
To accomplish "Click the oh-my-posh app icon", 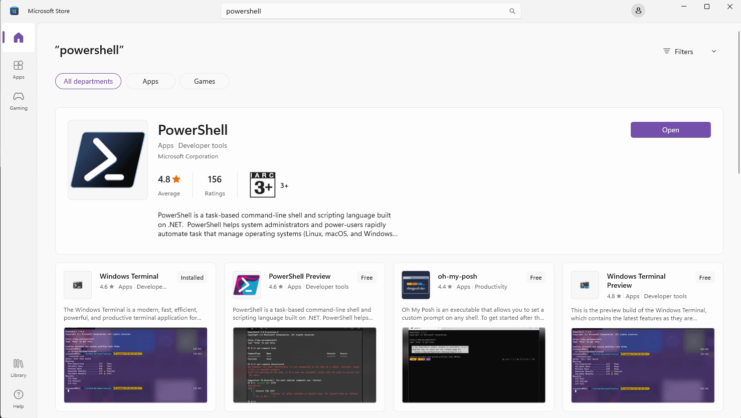I will pos(416,285).
